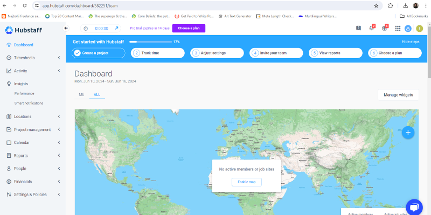Open Smart notifications under Insights
The width and height of the screenshot is (431, 215).
(x=29, y=103)
